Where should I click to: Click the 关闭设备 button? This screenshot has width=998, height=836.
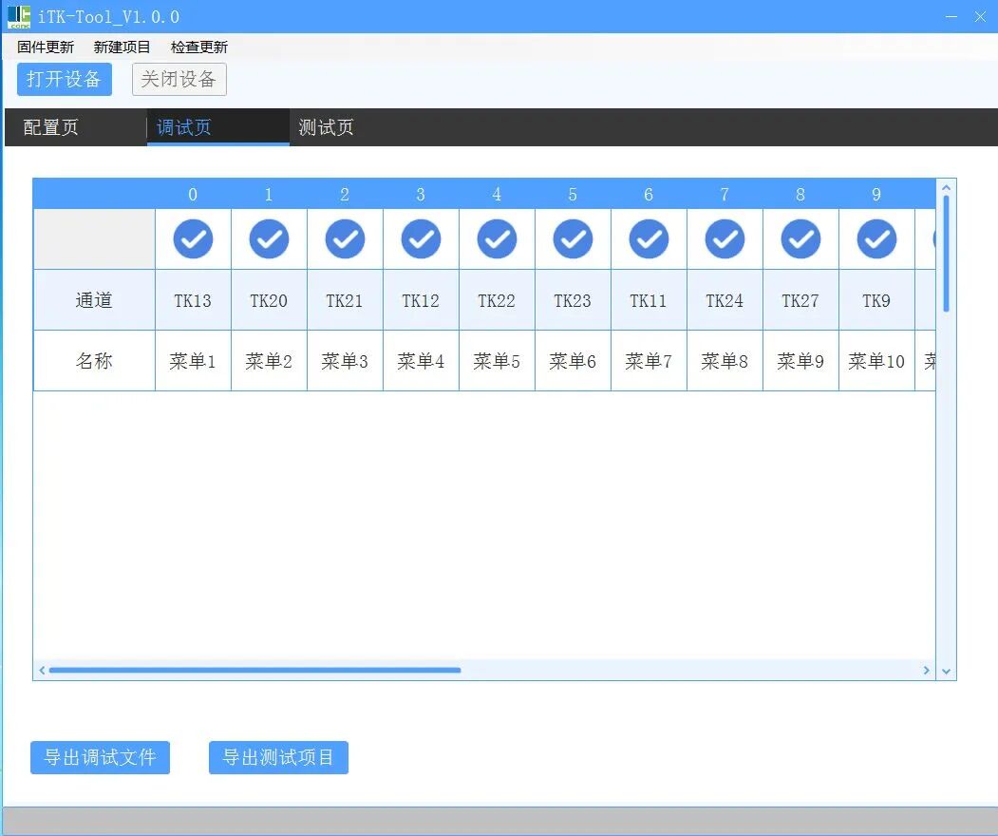[x=179, y=79]
